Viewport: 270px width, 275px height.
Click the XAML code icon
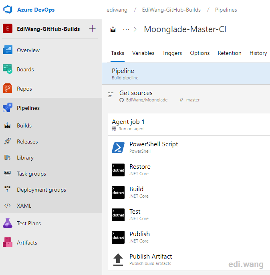(x=7, y=205)
